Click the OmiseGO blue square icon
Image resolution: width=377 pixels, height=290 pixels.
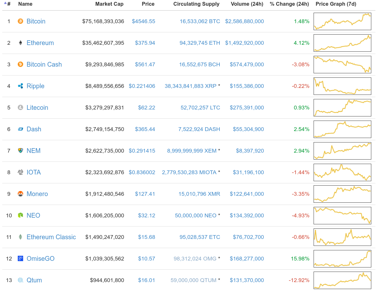pyautogui.click(x=20, y=259)
